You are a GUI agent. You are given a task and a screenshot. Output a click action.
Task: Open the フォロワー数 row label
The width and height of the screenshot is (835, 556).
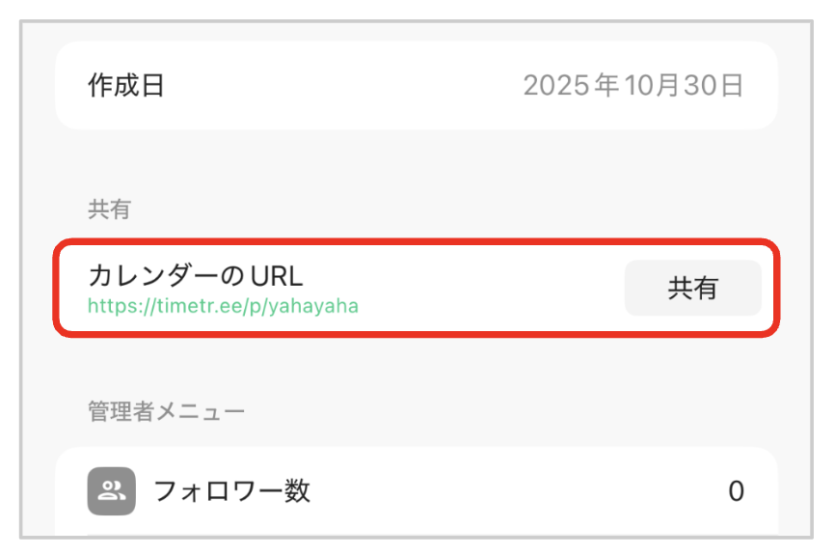click(231, 491)
